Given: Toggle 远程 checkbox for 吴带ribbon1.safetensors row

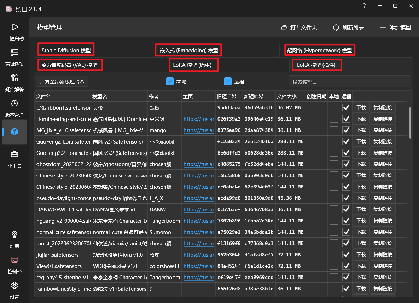Looking at the screenshot, I should (x=346, y=107).
